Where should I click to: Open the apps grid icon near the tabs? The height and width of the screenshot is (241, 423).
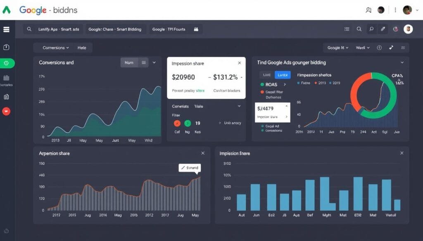195,29
